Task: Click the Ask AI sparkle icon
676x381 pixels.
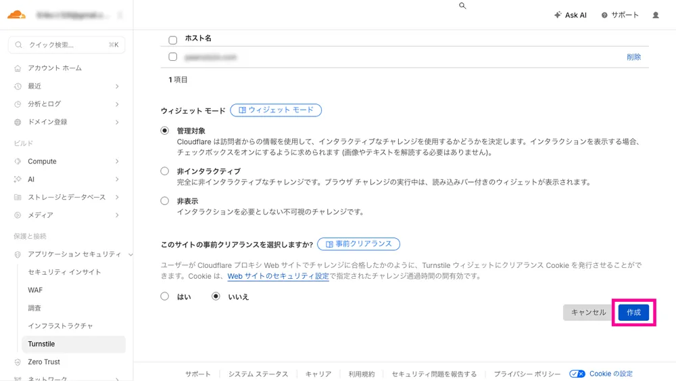Action: coord(558,15)
